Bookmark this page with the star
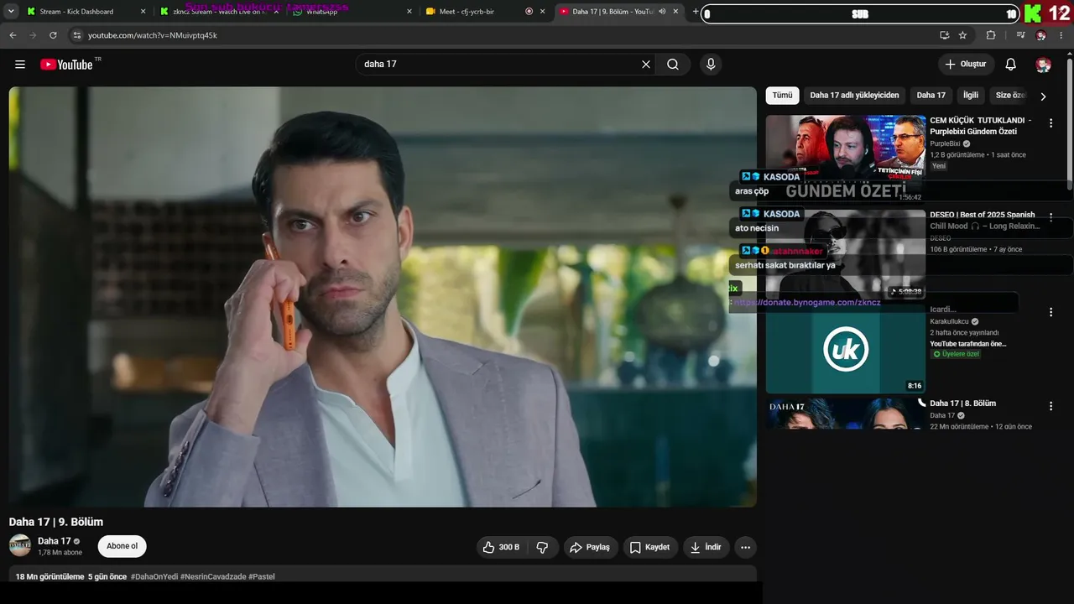This screenshot has width=1074, height=604. pyautogui.click(x=962, y=35)
